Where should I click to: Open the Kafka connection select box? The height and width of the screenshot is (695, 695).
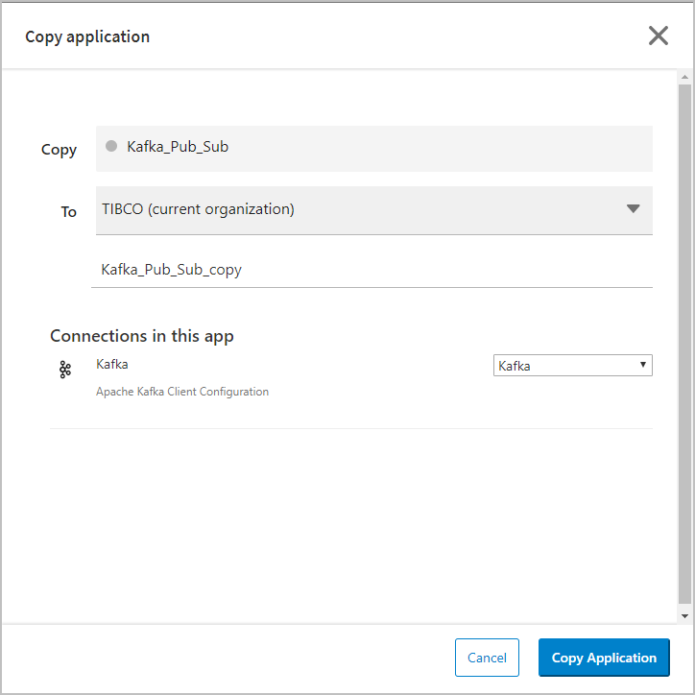tap(573, 365)
